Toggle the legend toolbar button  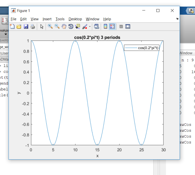[x=112, y=26]
